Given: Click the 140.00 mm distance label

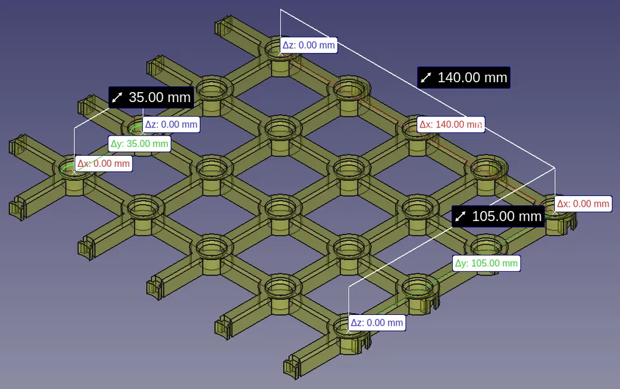Looking at the screenshot, I should tap(464, 78).
